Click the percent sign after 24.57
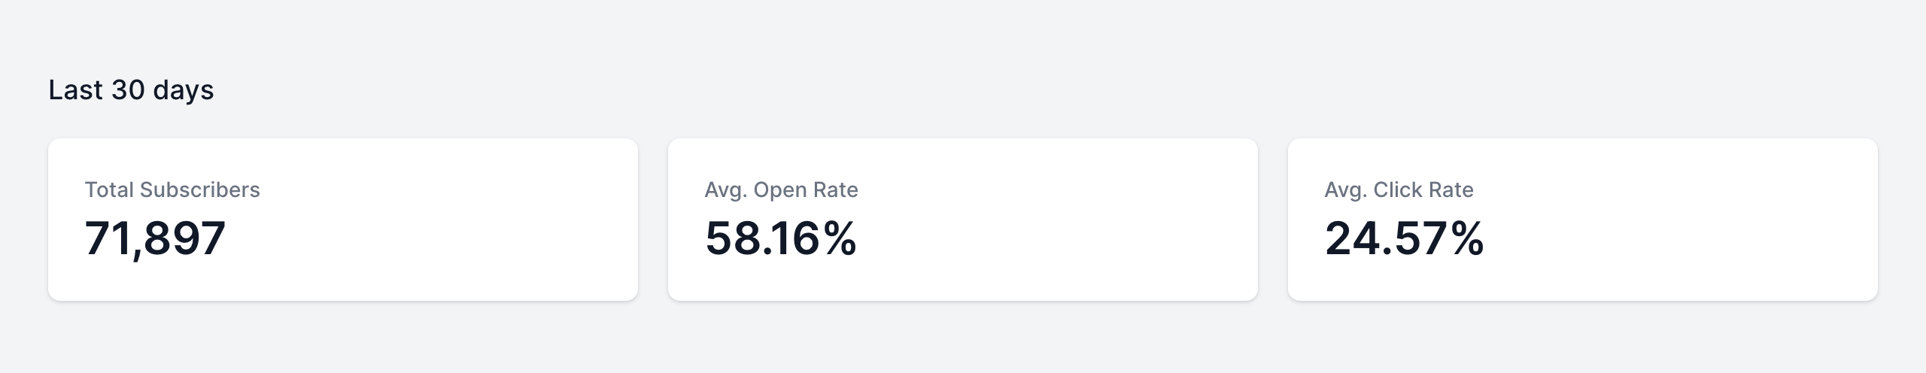Screen dimensions: 1926x373 [x=1466, y=238]
